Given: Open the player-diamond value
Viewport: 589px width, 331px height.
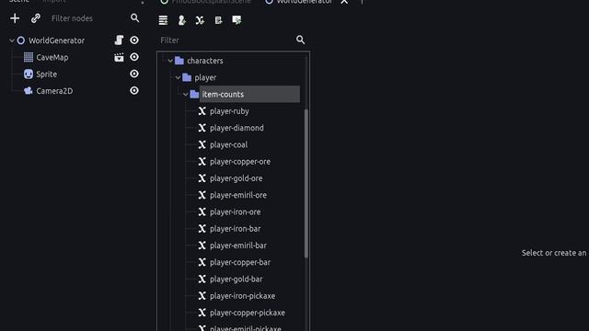Looking at the screenshot, I should (x=237, y=128).
